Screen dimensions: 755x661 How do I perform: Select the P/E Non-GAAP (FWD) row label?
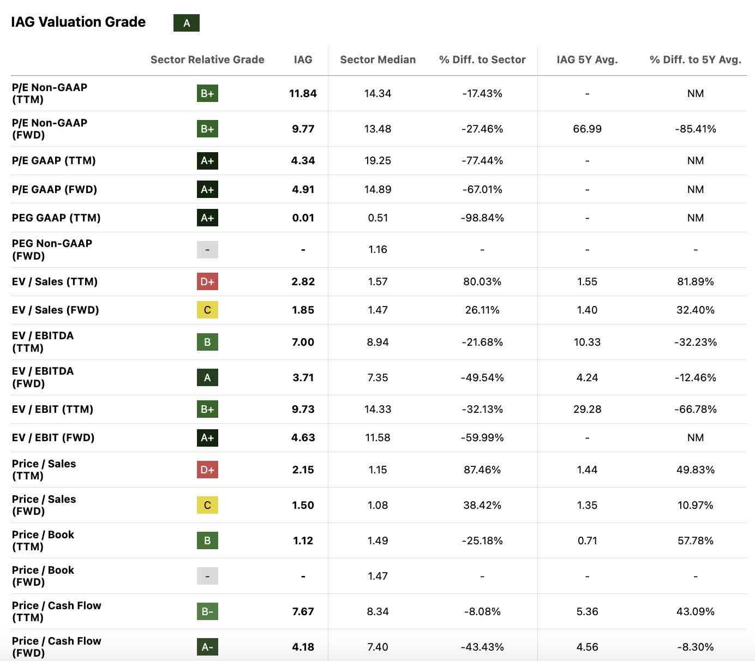(50, 129)
